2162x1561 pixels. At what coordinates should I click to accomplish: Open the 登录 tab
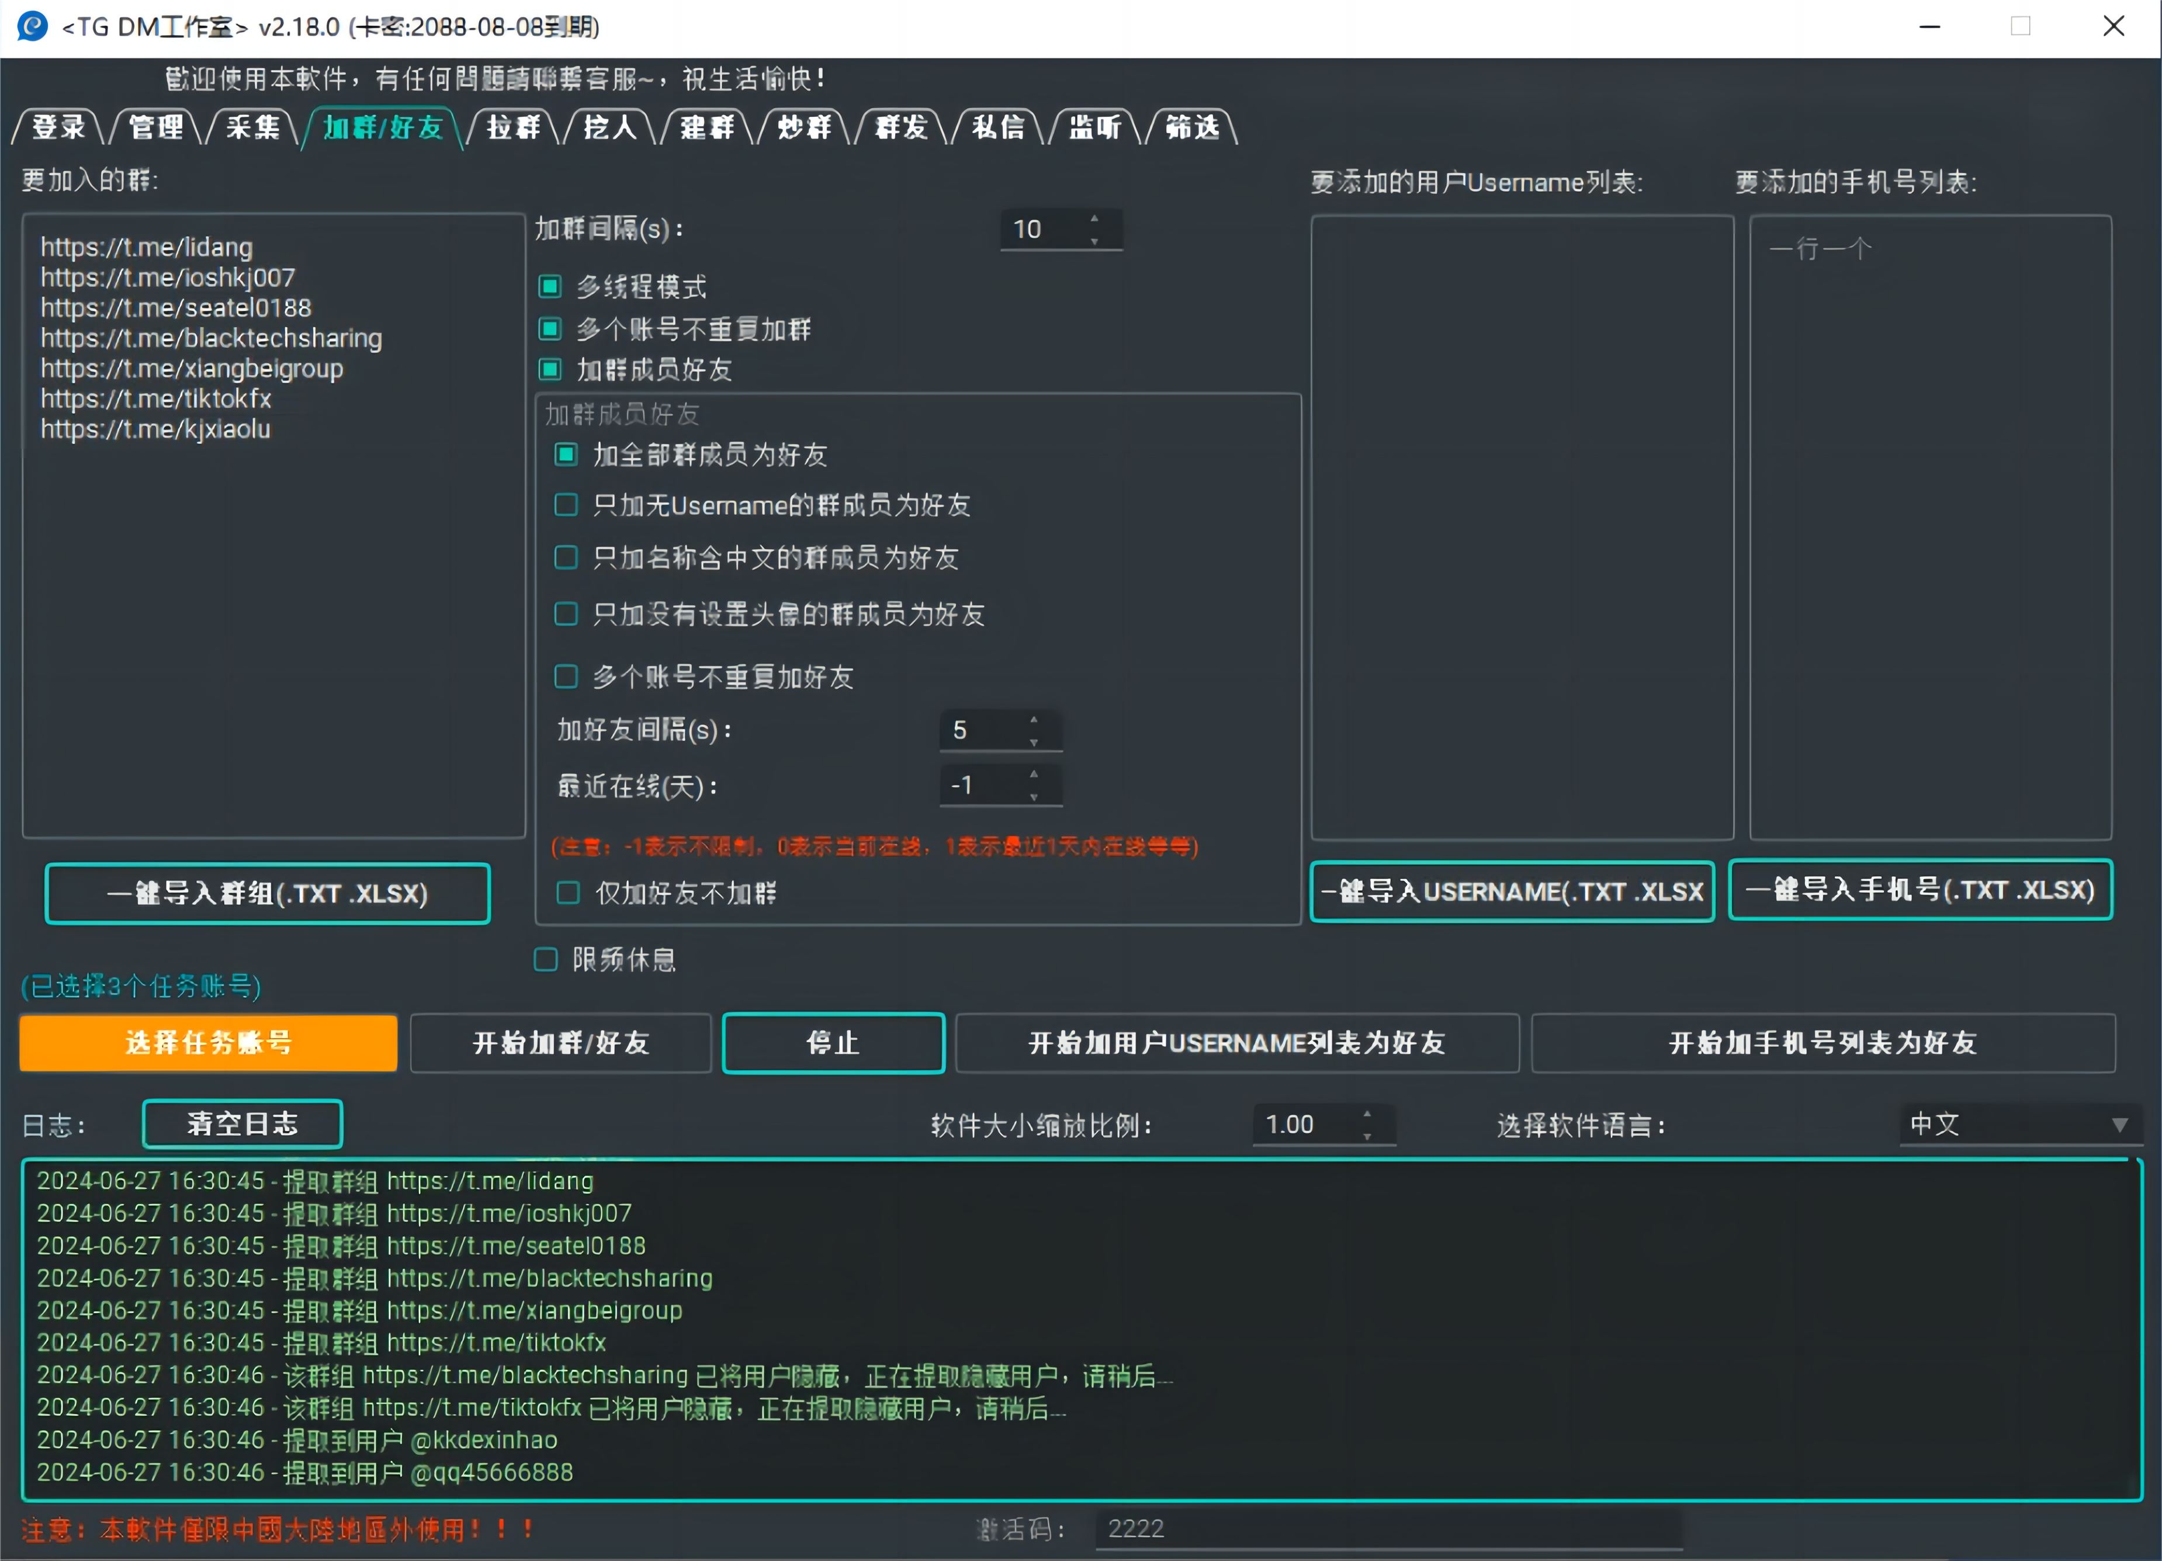58,127
